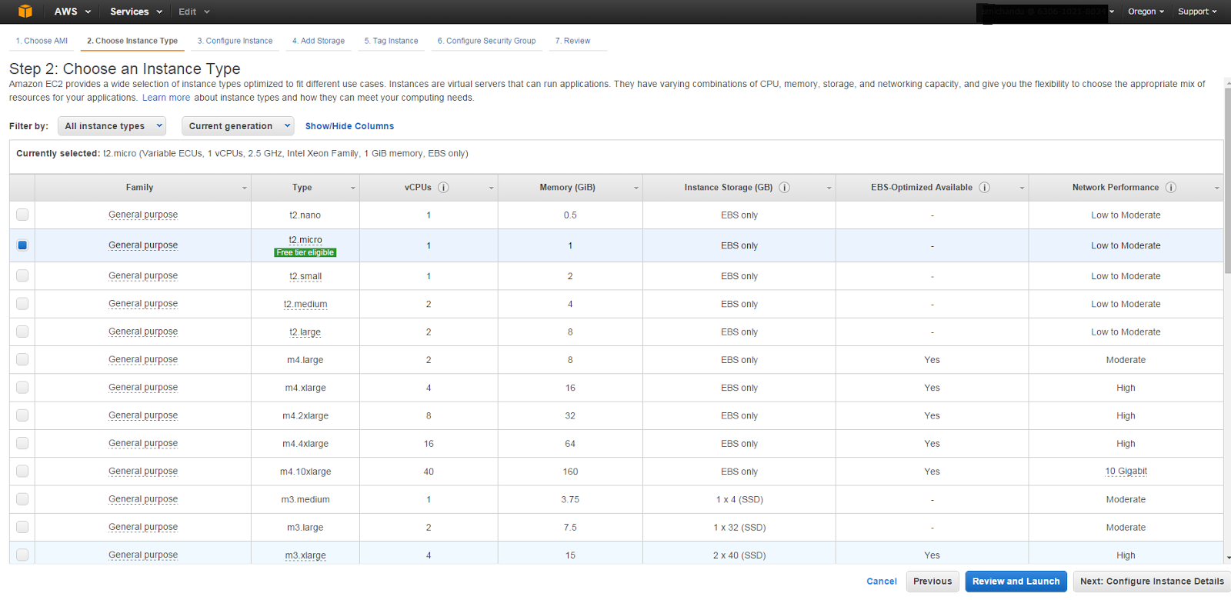Select the m3.medium checkbox

(x=22, y=499)
